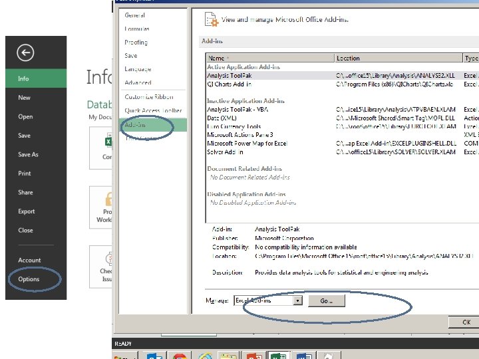Click the EXCELPLUGINSHELL.DLL location cell

tap(397, 143)
